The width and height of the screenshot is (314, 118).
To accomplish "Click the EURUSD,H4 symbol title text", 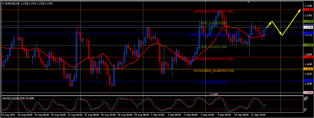I will click(12, 3).
